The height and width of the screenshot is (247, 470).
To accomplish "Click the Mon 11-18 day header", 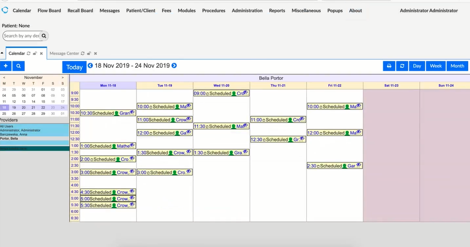I will [108, 85].
